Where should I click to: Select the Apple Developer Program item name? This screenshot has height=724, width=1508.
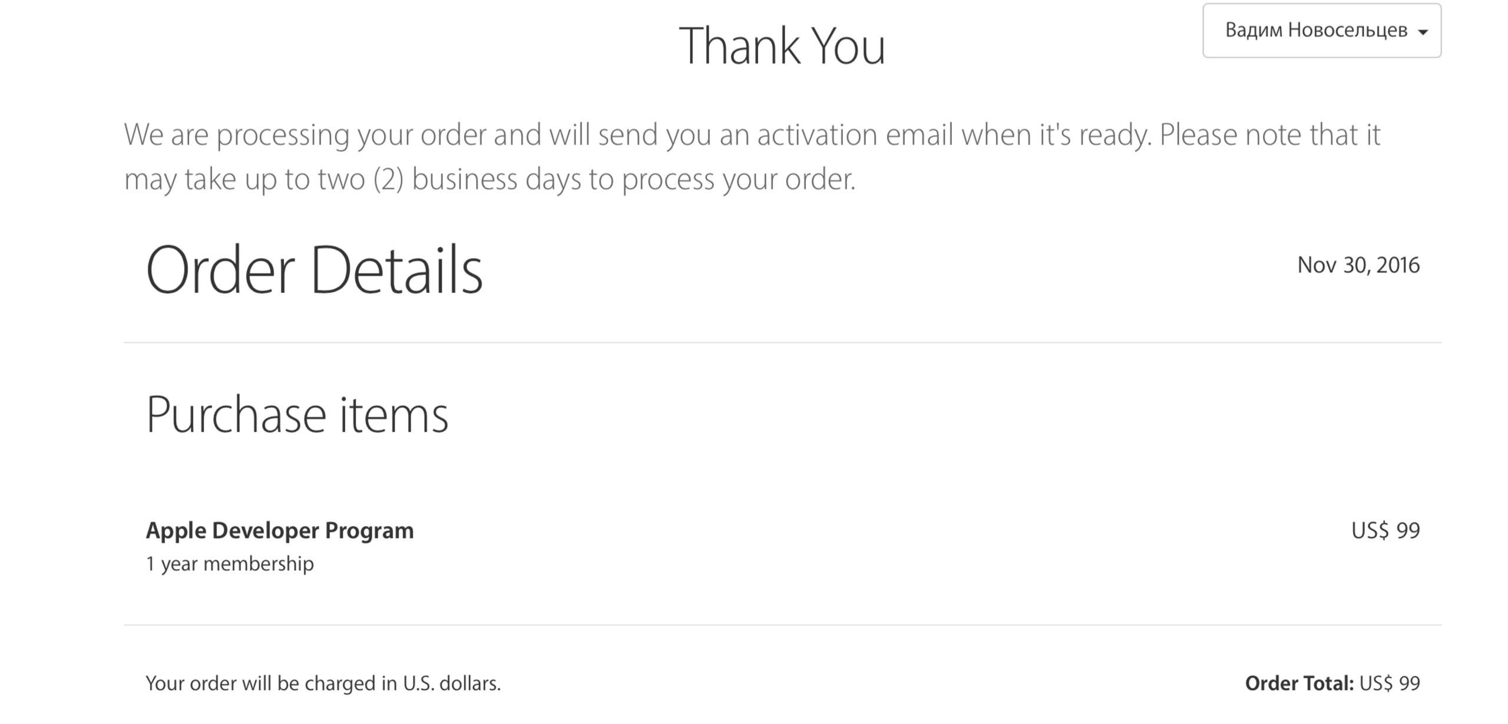(x=280, y=530)
